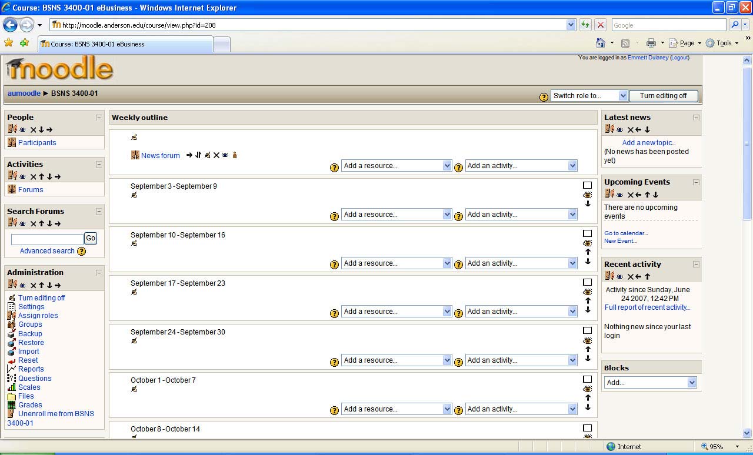Show only the September 10 - September 16 week
The width and height of the screenshot is (753, 455).
pyautogui.click(x=587, y=234)
